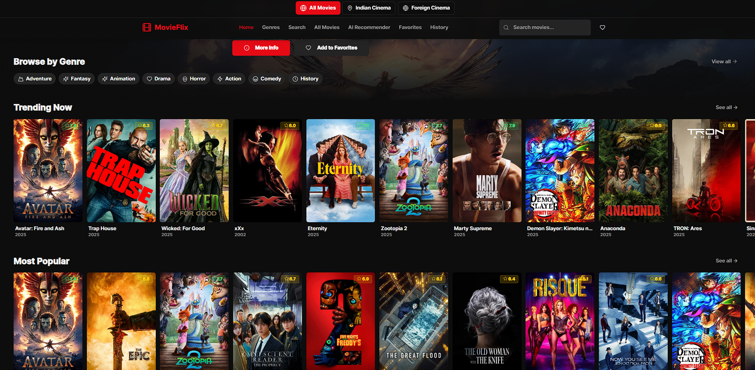Open the MovieFlix logo icon
Screen dimensions: 755x370
point(147,27)
